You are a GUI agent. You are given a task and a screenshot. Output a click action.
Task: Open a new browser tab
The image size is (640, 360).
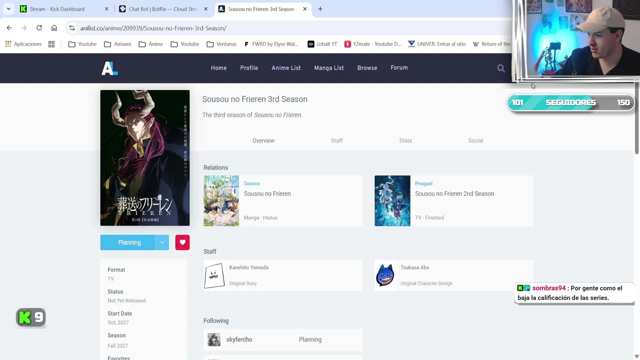pyautogui.click(x=320, y=9)
